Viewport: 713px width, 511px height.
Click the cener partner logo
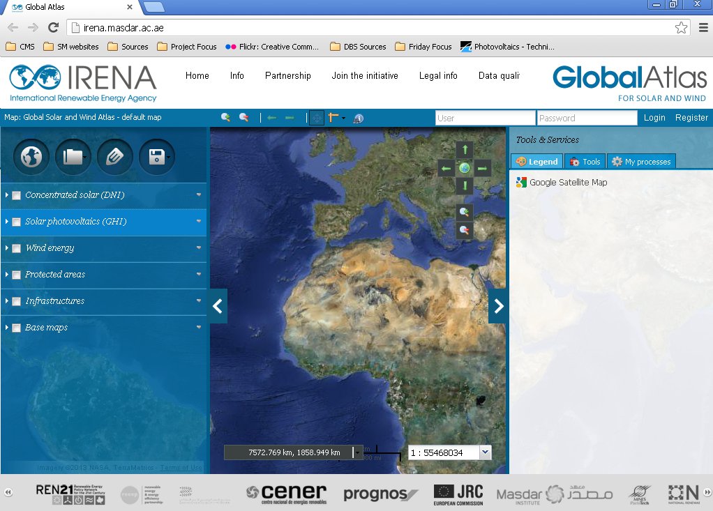pyautogui.click(x=287, y=494)
